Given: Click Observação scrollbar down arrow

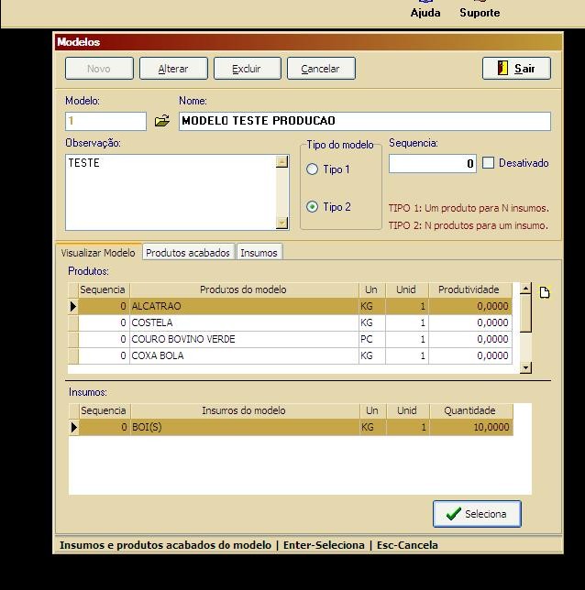Looking at the screenshot, I should (281, 224).
